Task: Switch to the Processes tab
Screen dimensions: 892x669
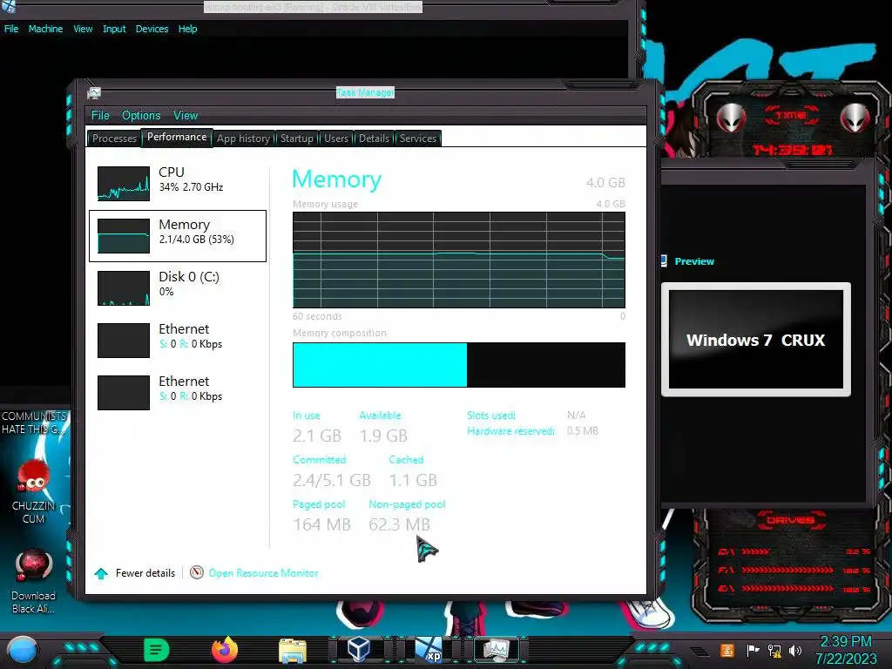Action: point(114,139)
